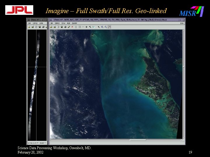
Task: Open Viewer #1 window menu button in title bar
Action: coord(29,20)
